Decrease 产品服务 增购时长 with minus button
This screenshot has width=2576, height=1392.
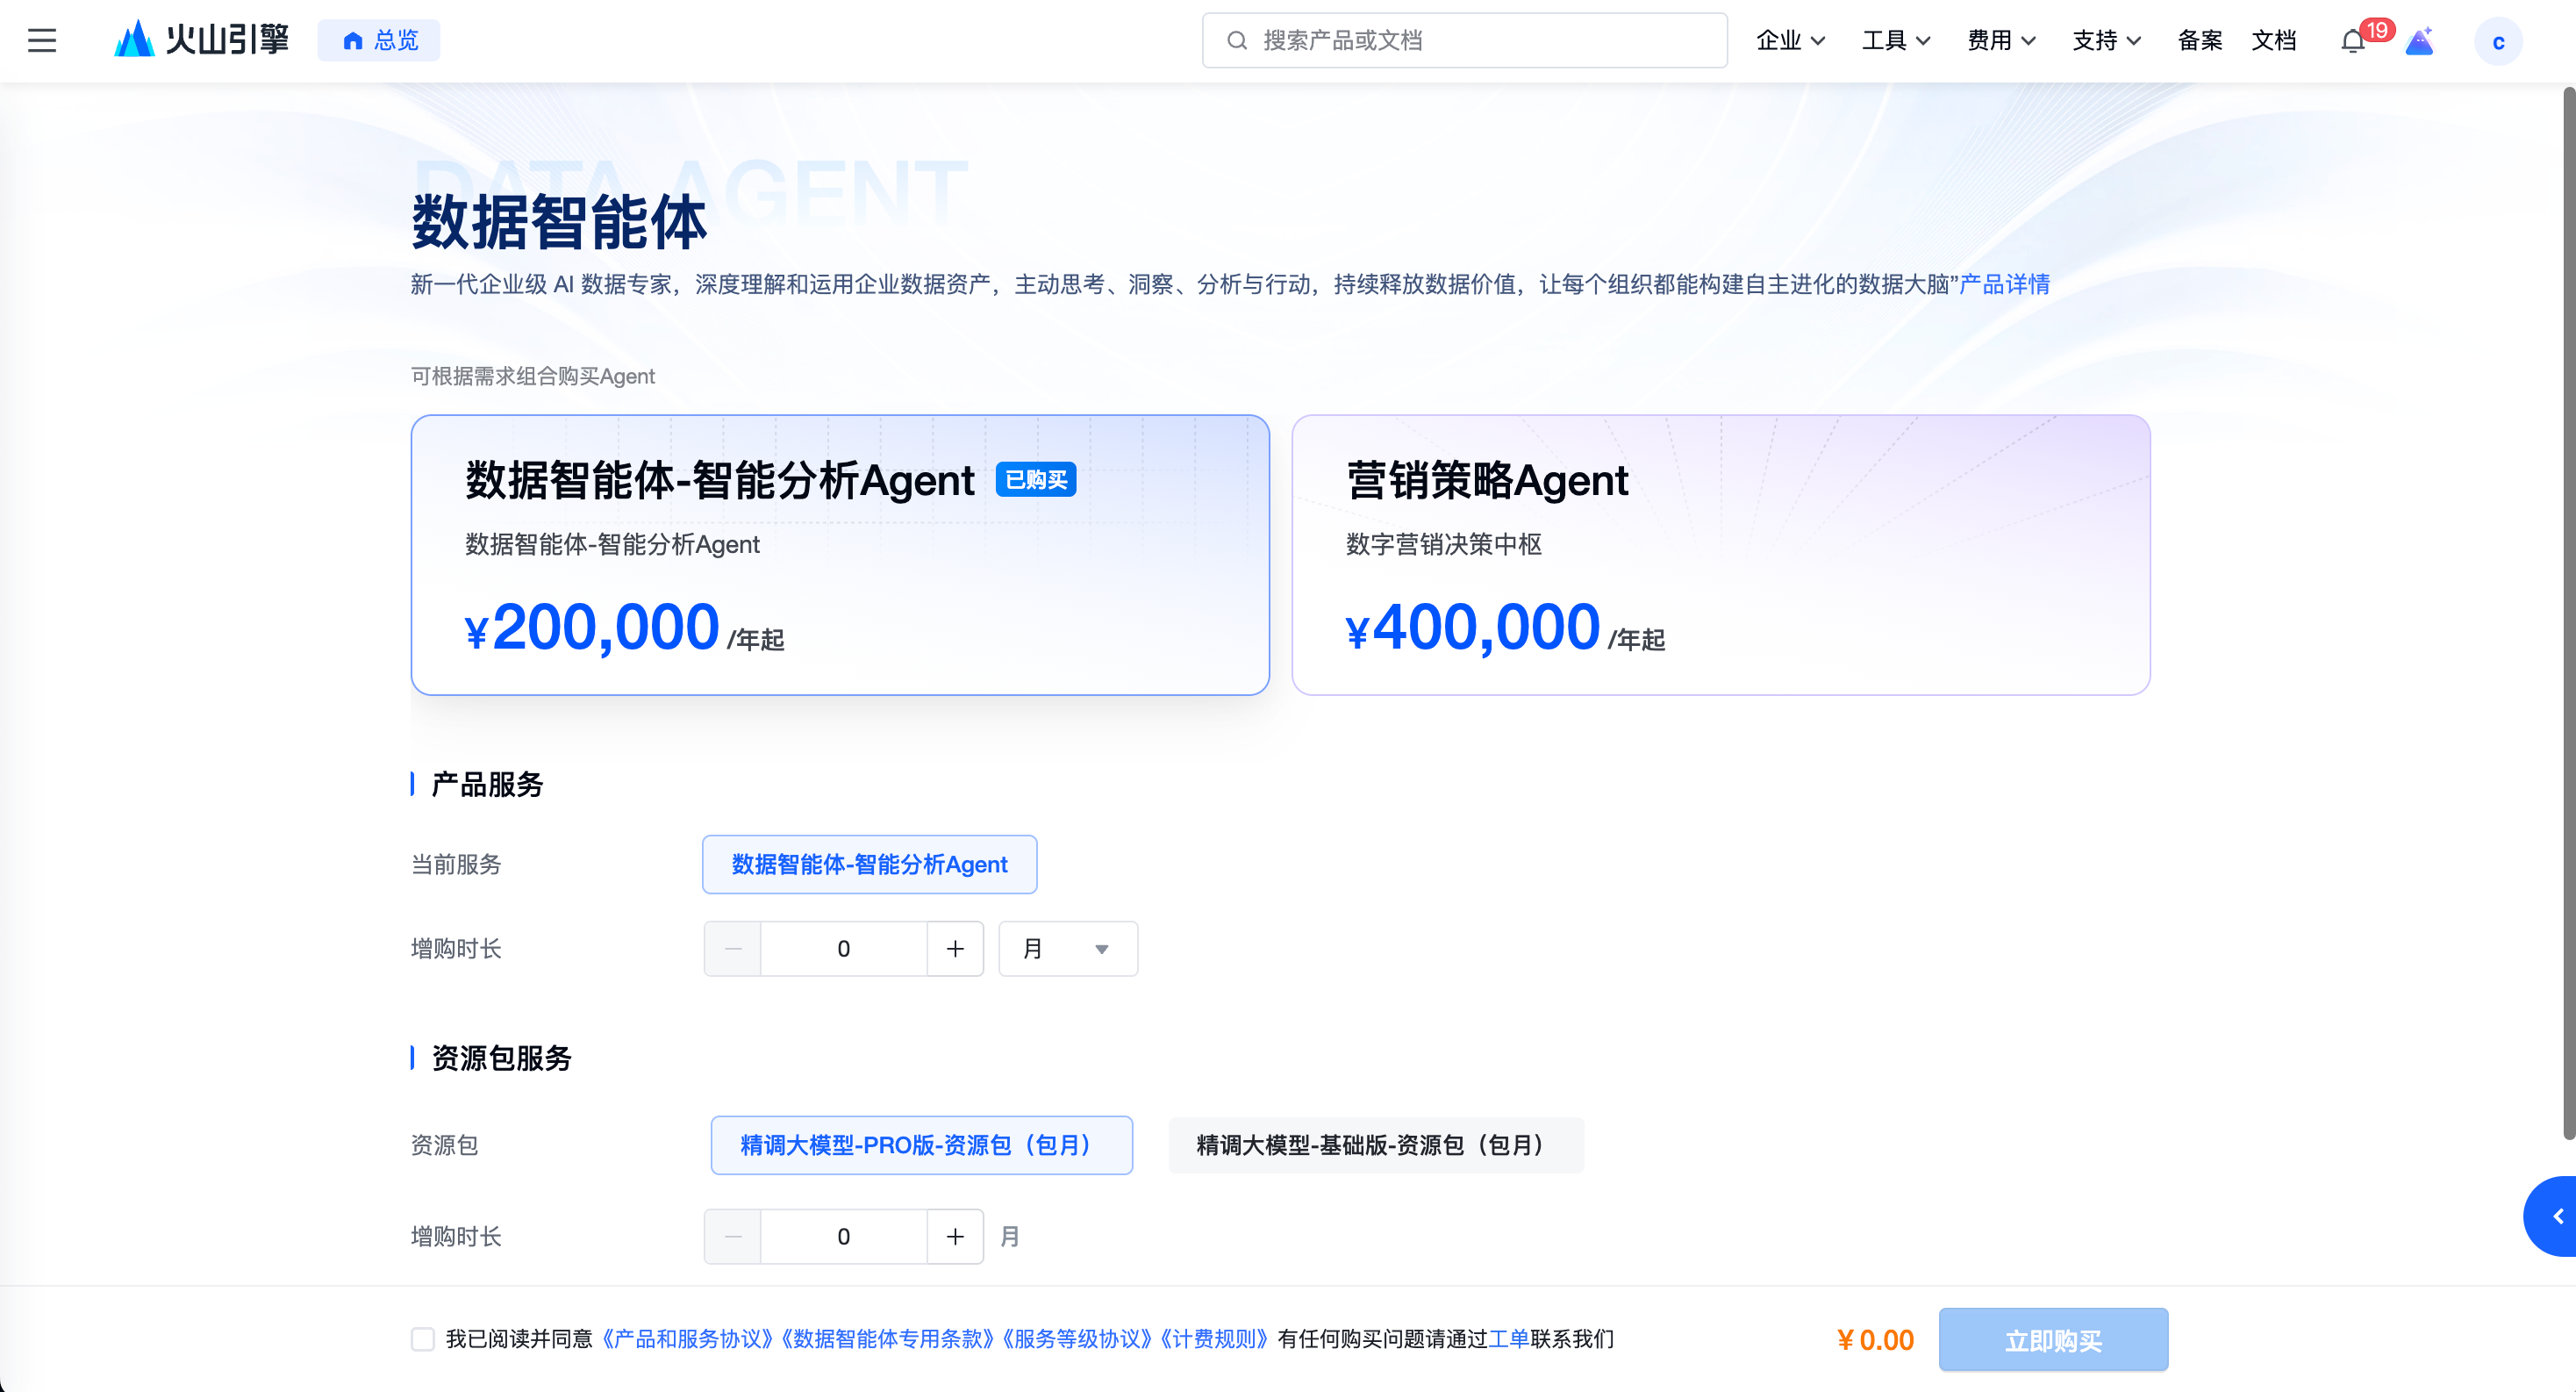(733, 948)
